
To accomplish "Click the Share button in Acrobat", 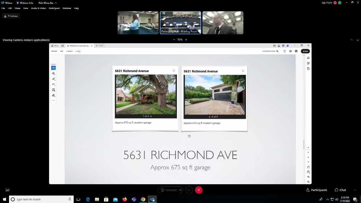I will pyautogui.click(x=305, y=51).
